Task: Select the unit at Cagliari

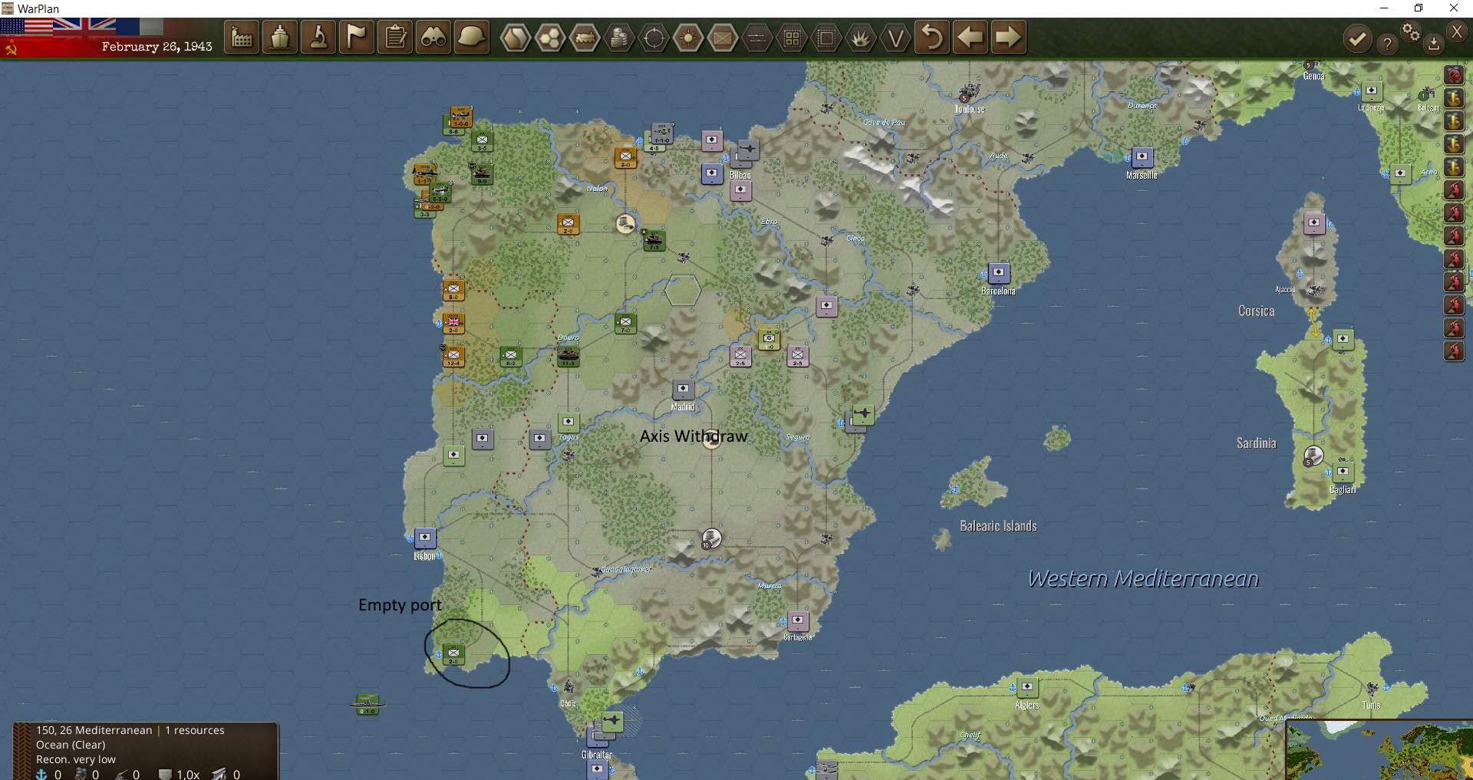Action: click(x=1343, y=471)
